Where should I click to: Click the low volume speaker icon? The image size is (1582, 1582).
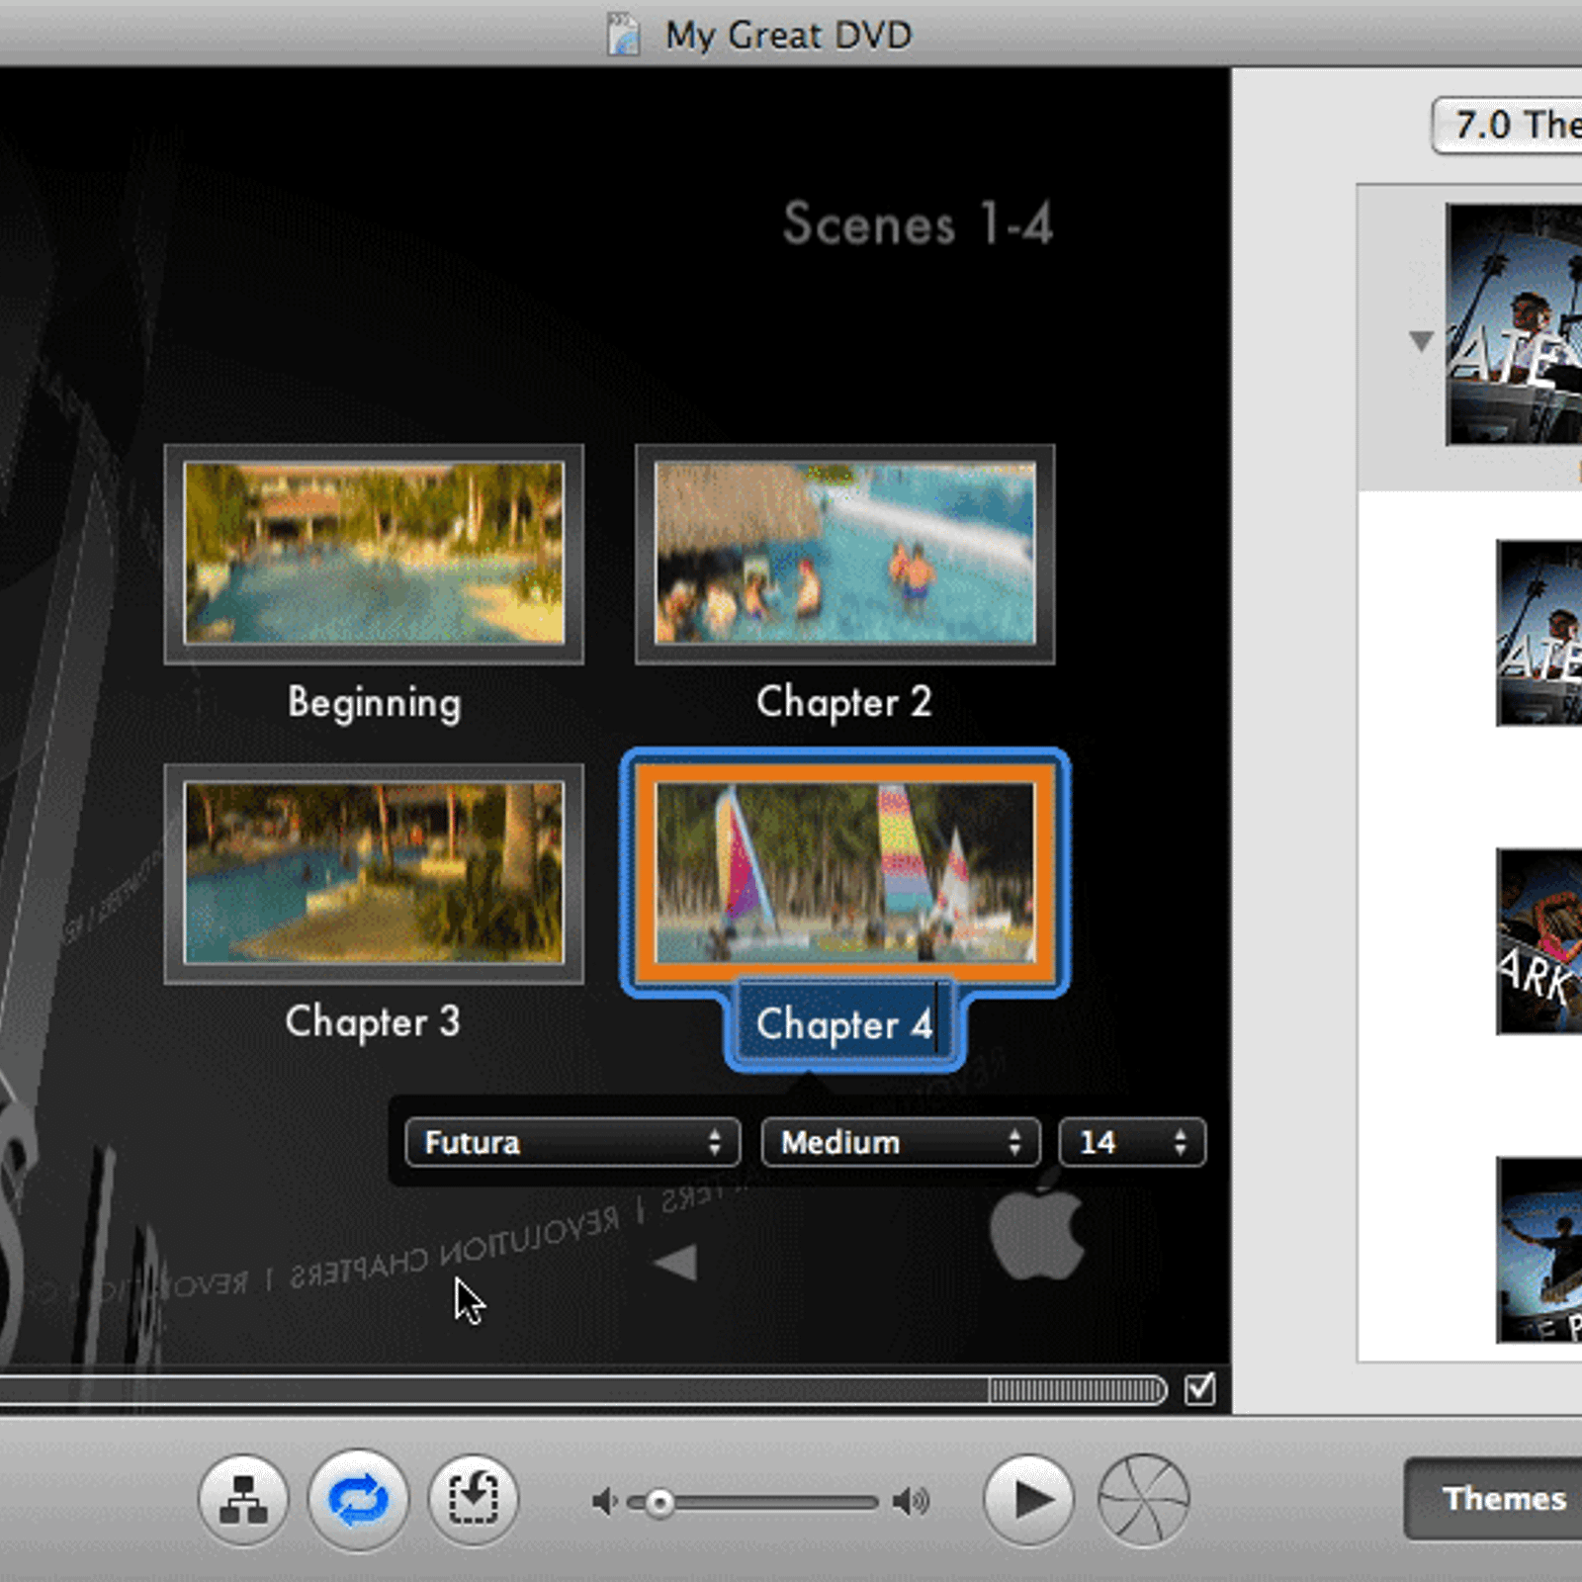[x=603, y=1503]
